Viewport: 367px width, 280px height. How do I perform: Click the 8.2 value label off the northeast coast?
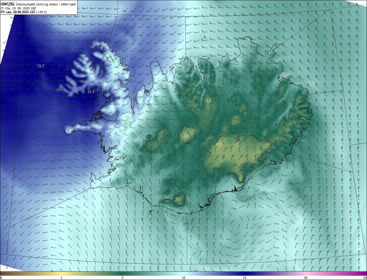pyautogui.click(x=311, y=84)
